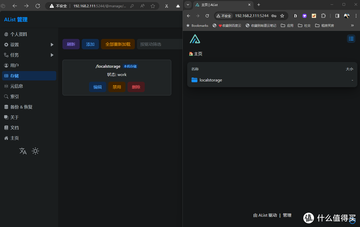This screenshot has height=227, width=360.
Task: Toggle list/grid view button
Action: [351, 39]
